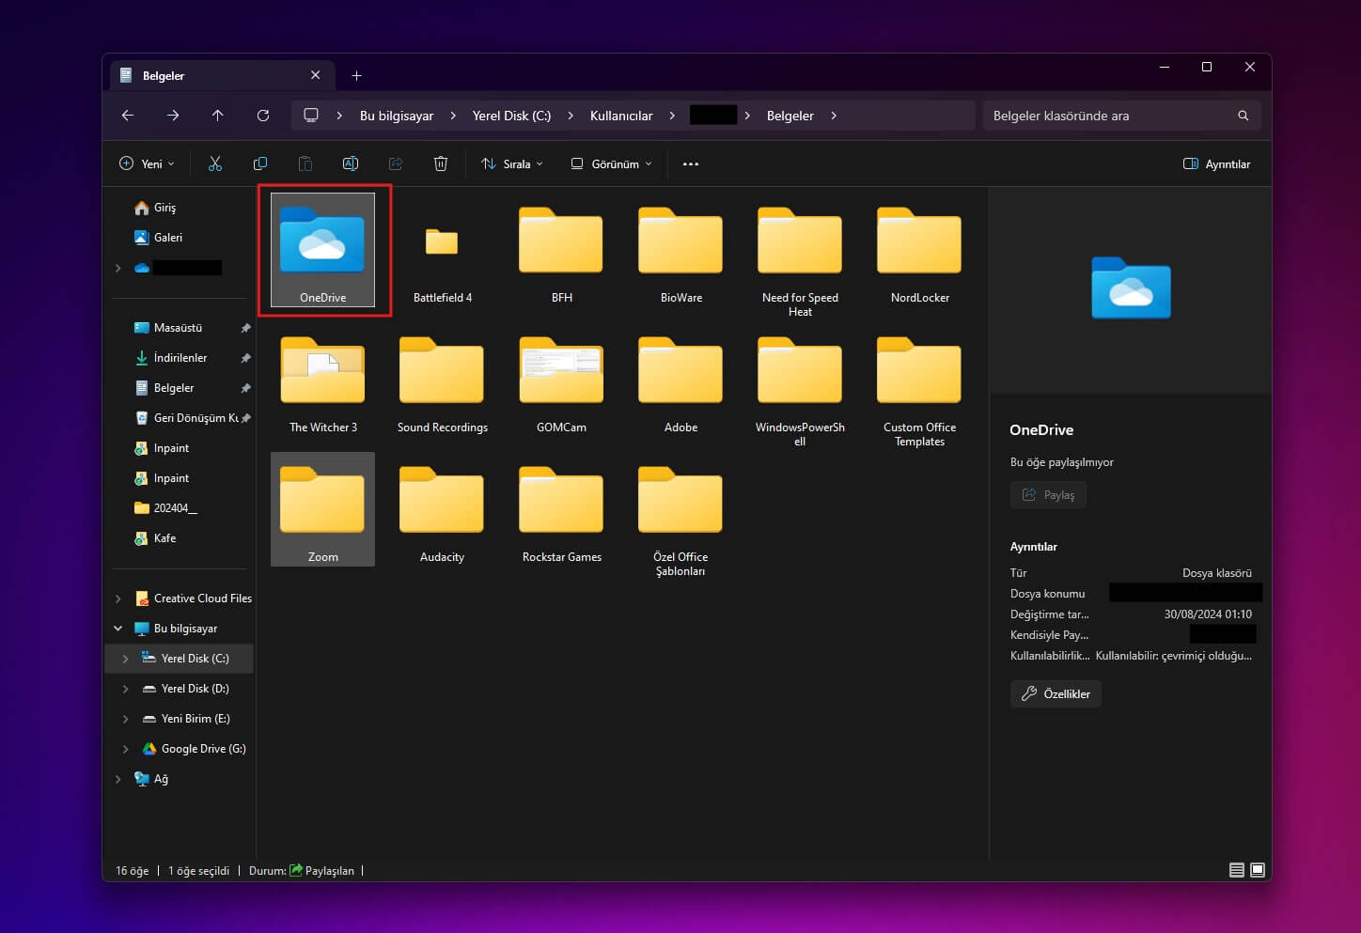Click chevron after Belgeler in address bar

point(834,116)
